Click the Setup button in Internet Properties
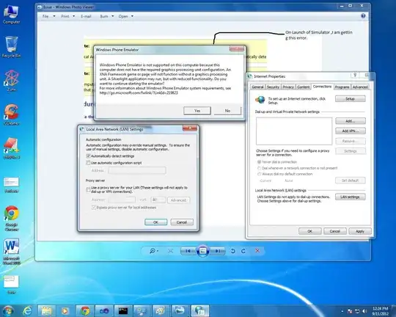Screen dimensions: 396x317 point(351,99)
